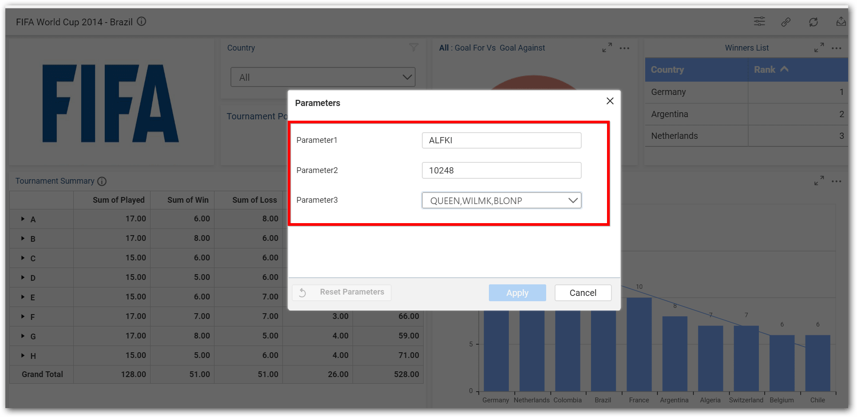Open the dashboard parameters settings icon

pyautogui.click(x=759, y=21)
